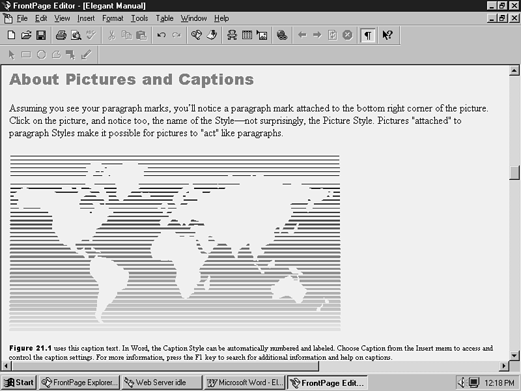Click the Help pointer icon
Viewport: 521px width, 391px height.
point(387,35)
